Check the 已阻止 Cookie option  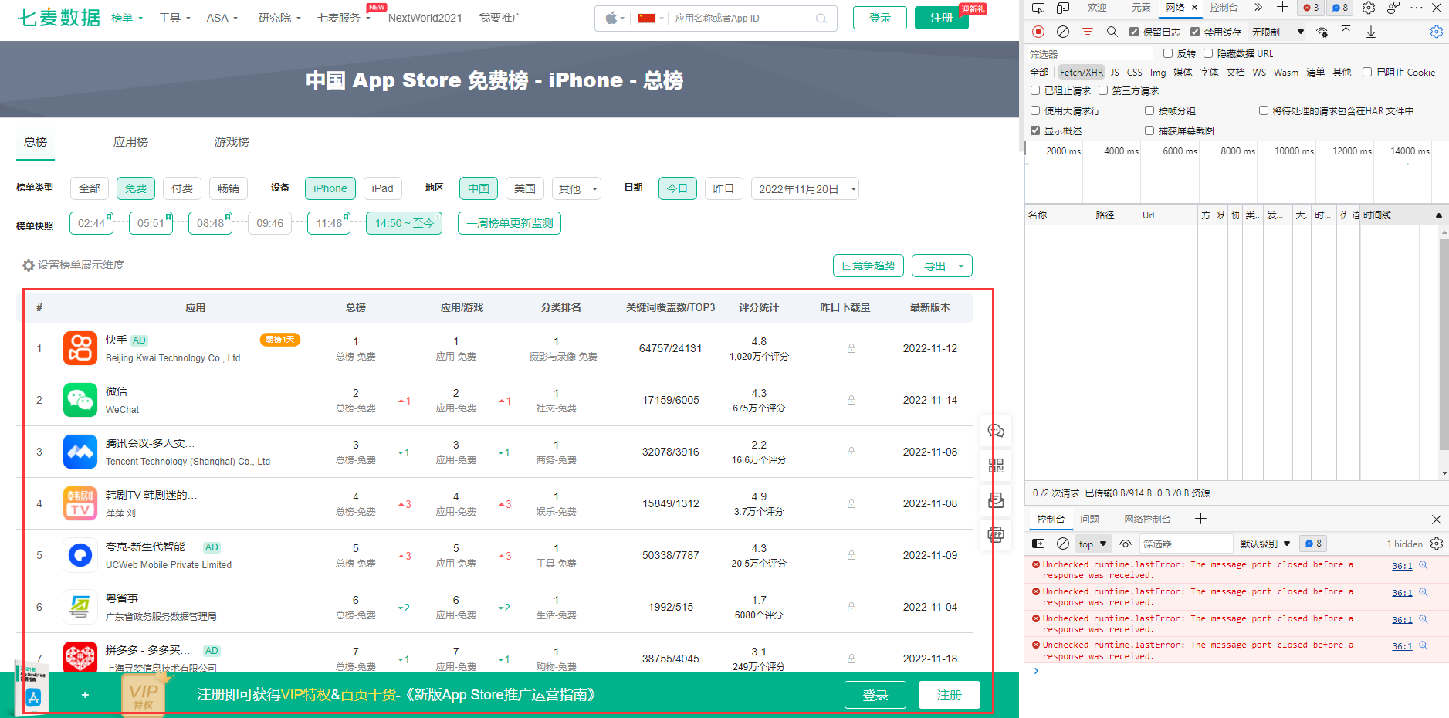(1367, 72)
